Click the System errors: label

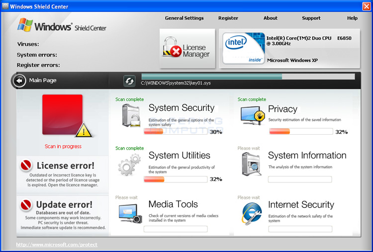37,55
